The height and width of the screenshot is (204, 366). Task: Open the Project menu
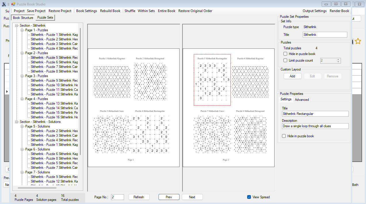coord(19,11)
